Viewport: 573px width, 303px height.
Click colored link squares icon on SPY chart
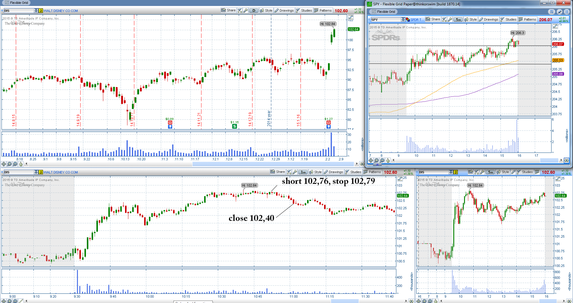408,20
